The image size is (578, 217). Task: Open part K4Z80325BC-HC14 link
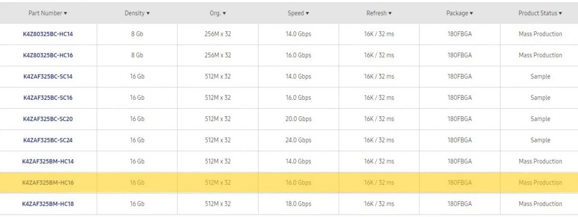coord(48,34)
